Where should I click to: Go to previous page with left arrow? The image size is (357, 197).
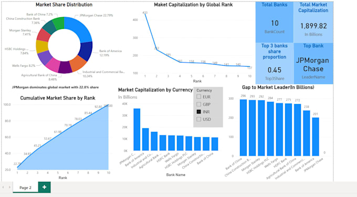(3, 187)
